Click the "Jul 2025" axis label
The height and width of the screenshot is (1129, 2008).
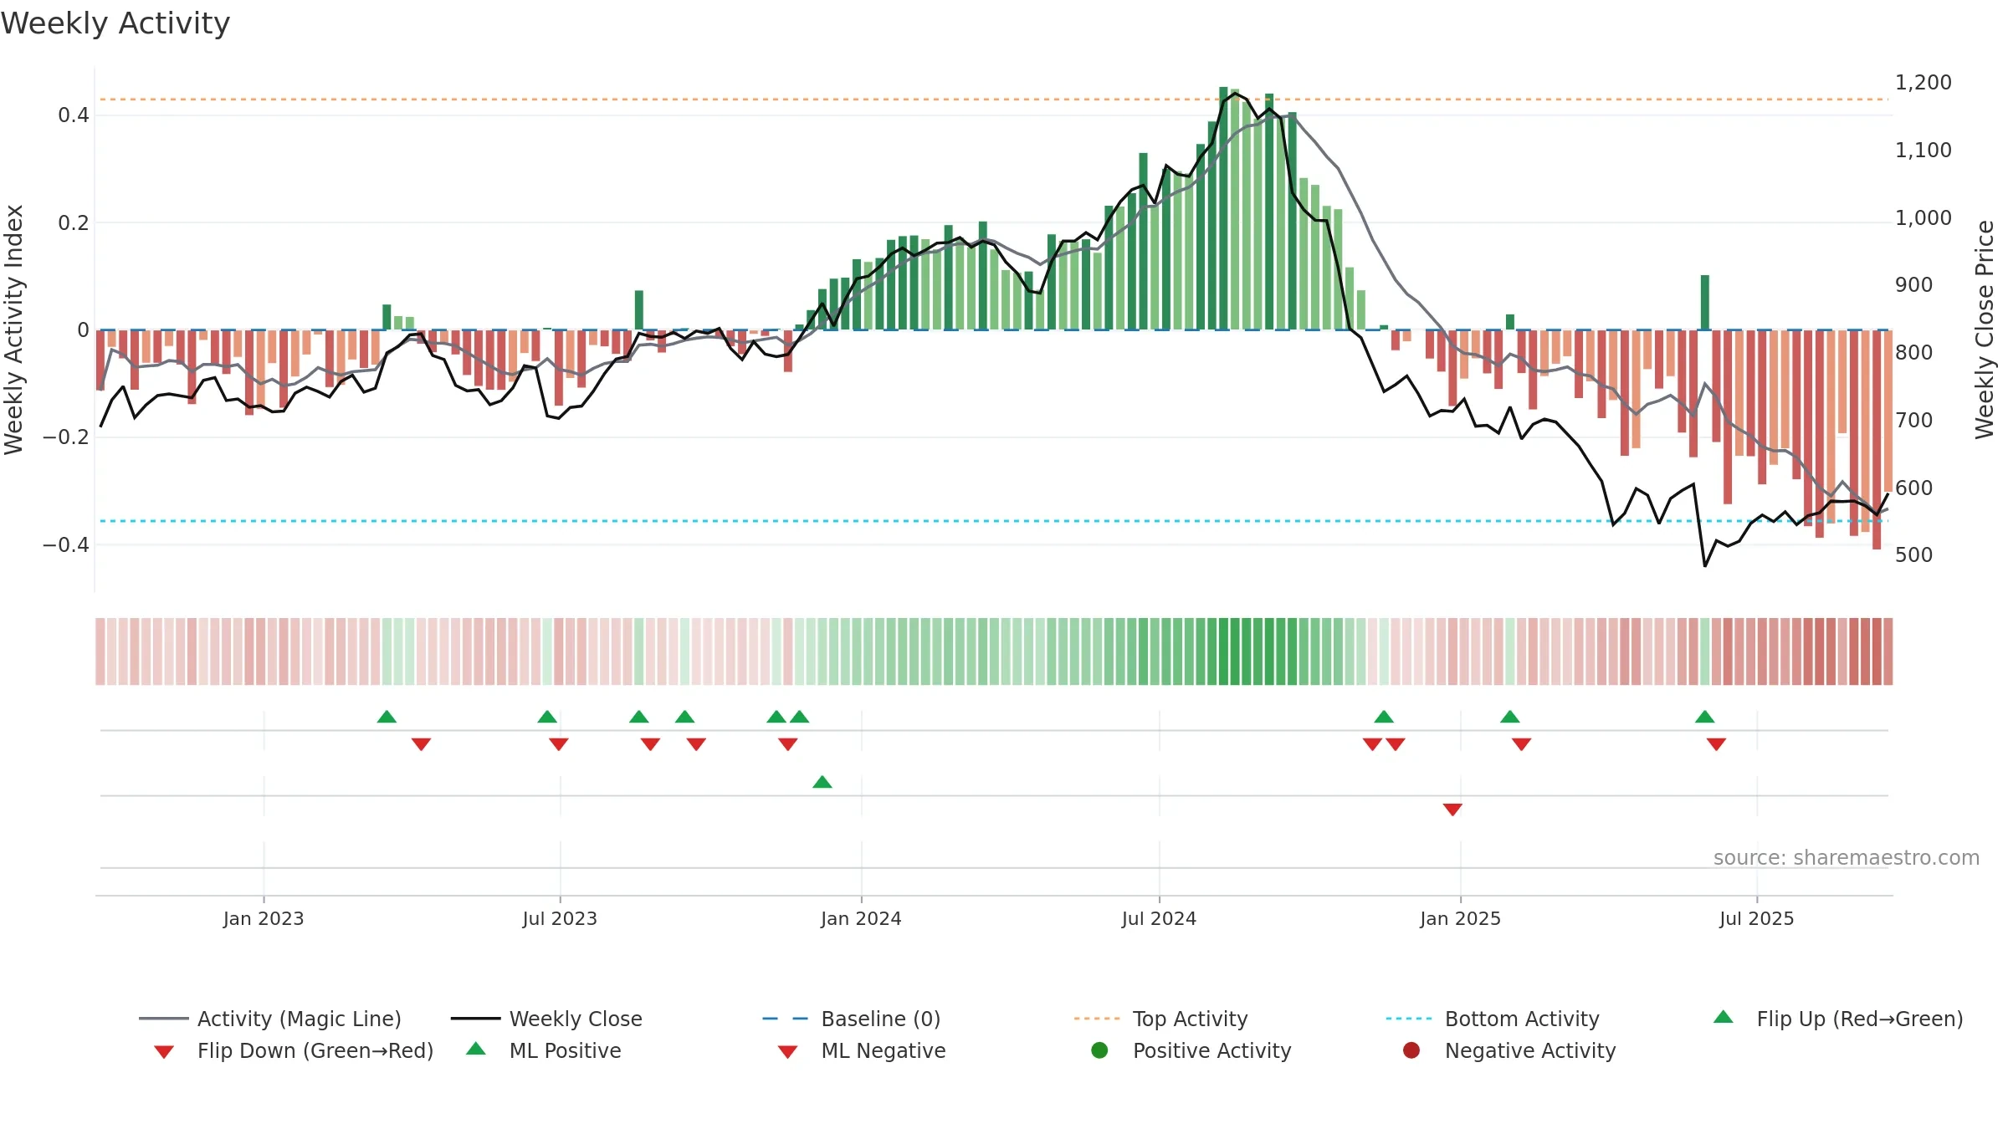(1757, 919)
